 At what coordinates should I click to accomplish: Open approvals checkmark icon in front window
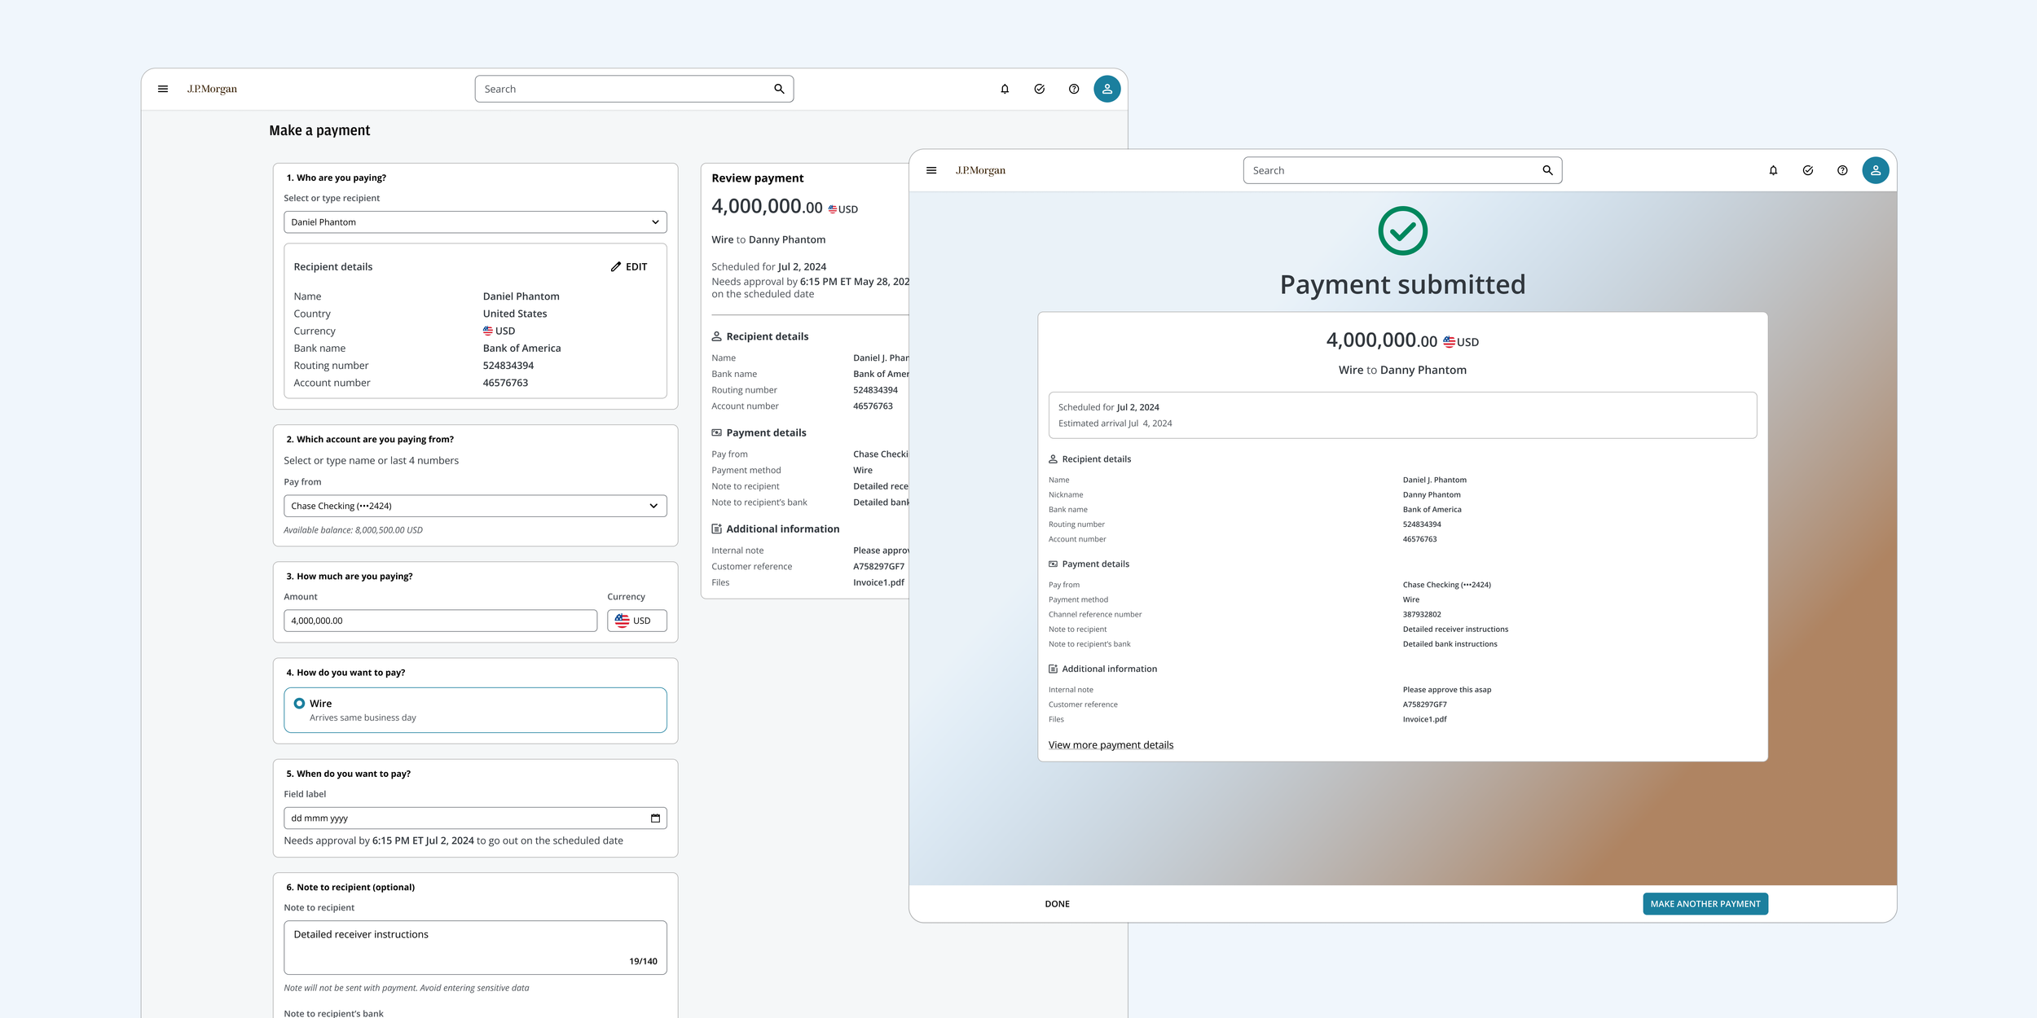(x=1807, y=170)
